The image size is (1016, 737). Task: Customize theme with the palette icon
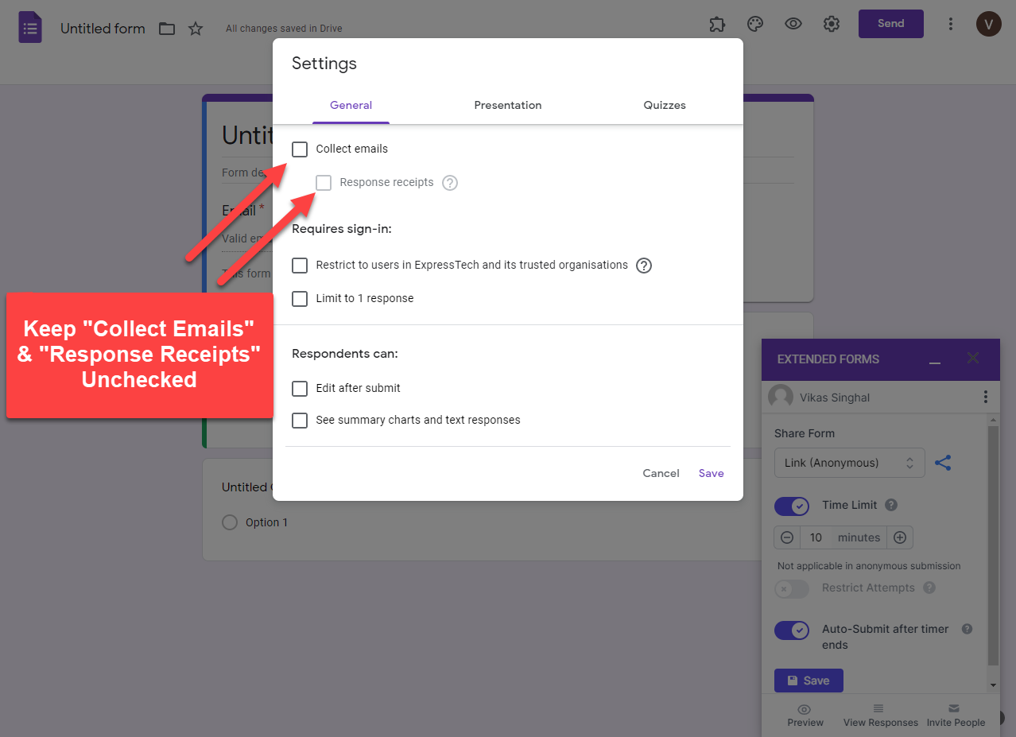tap(754, 24)
